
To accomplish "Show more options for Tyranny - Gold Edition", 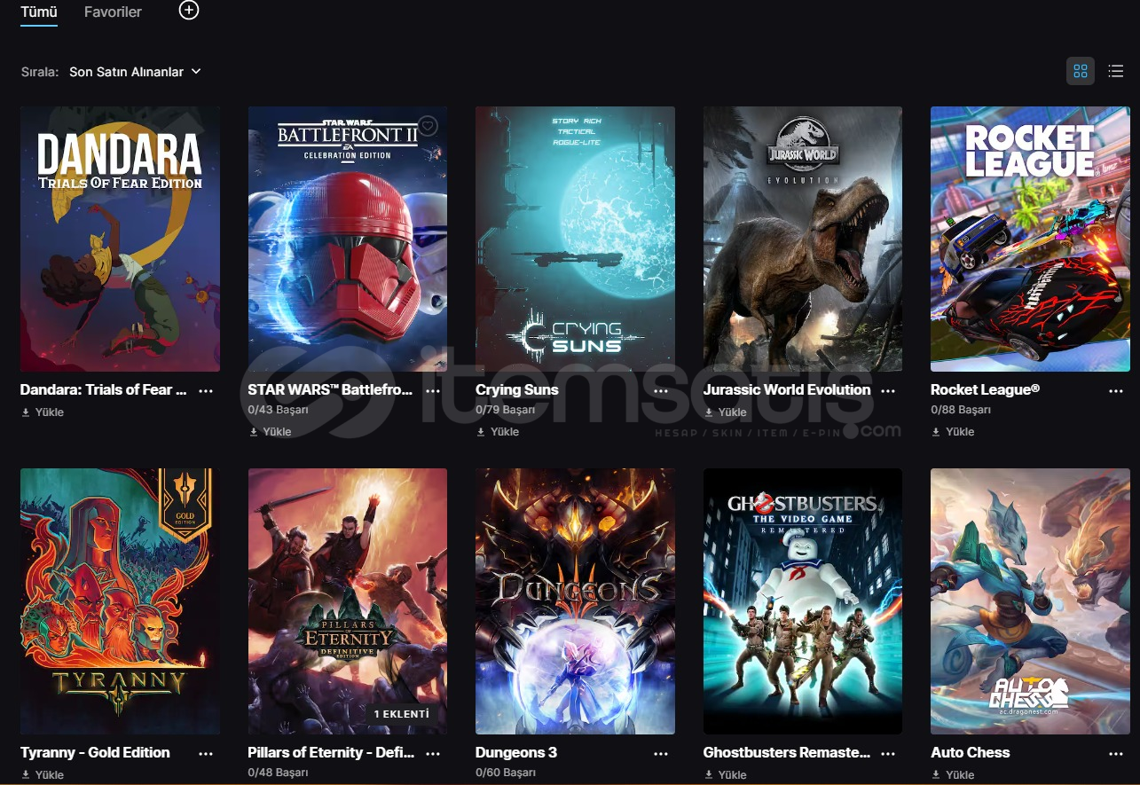I will 206,753.
